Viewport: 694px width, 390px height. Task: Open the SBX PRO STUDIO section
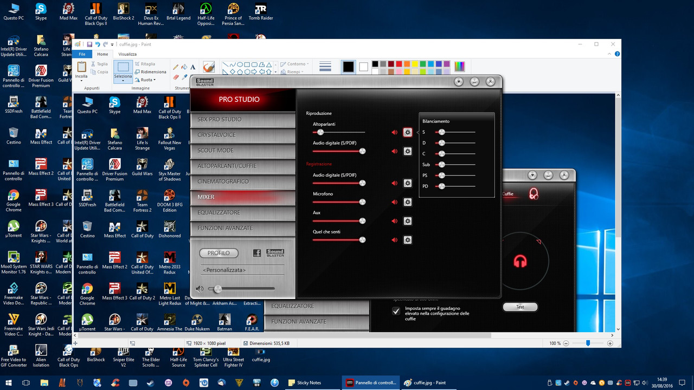click(x=242, y=119)
